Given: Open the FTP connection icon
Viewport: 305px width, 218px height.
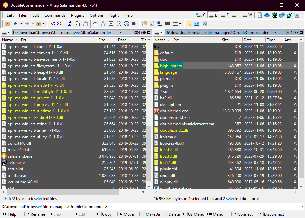Looking at the screenshot, I should coord(274,15).
